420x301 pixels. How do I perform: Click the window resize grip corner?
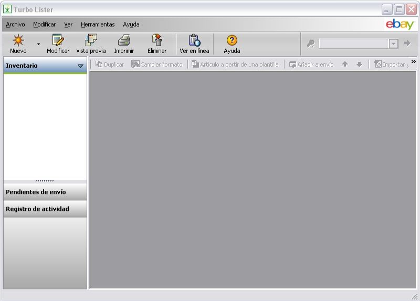pyautogui.click(x=414, y=296)
